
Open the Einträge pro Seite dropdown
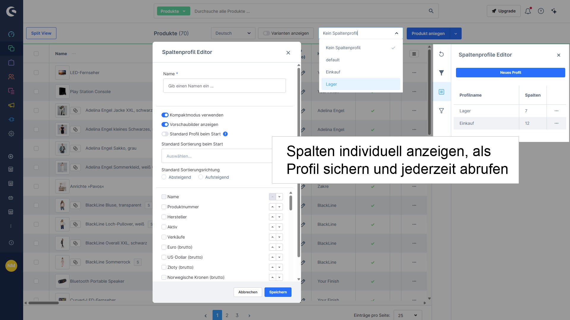[408, 315]
